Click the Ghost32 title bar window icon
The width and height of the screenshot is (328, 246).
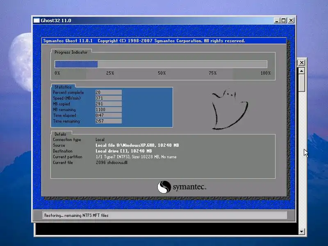pyautogui.click(x=36, y=20)
